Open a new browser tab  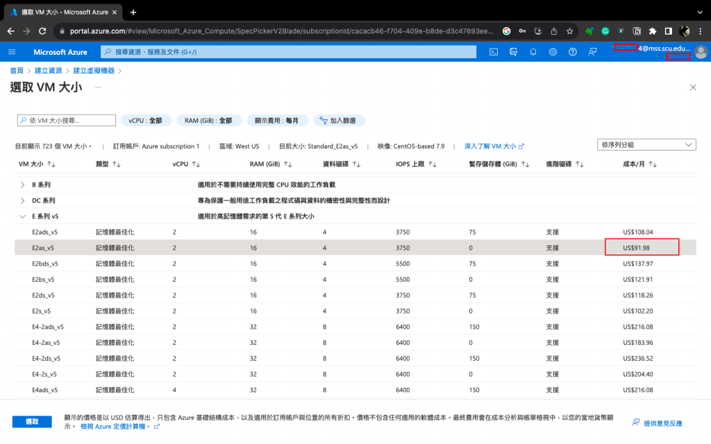(133, 12)
